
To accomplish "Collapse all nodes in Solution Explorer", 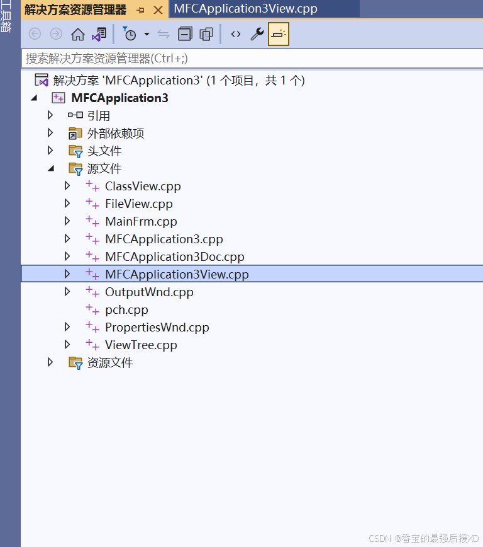I will point(185,34).
